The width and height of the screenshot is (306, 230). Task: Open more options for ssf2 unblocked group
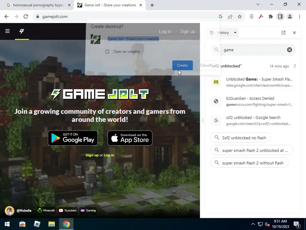295,66
